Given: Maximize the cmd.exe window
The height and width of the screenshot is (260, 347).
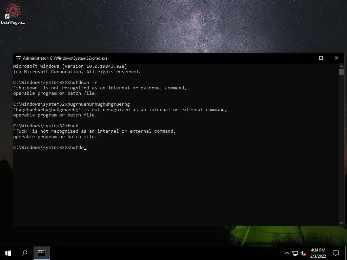Looking at the screenshot, I should pos(321,58).
